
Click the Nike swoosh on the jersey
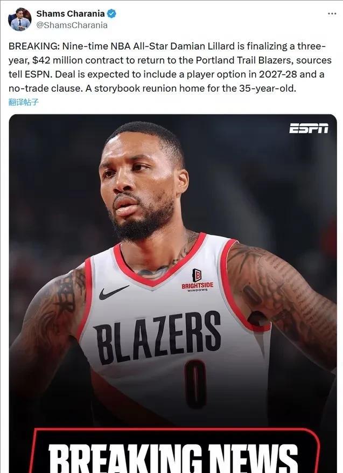[114, 292]
